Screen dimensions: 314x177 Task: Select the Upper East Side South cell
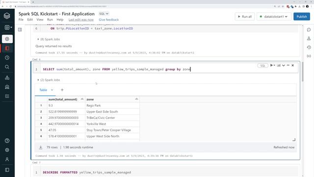[x=112, y=112]
